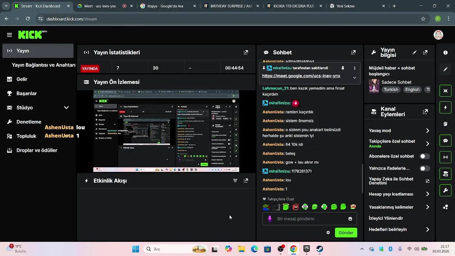Pop out the Yayın bilgisi panel
Image resolution: width=455 pixels, height=256 pixels.
coord(425,52)
